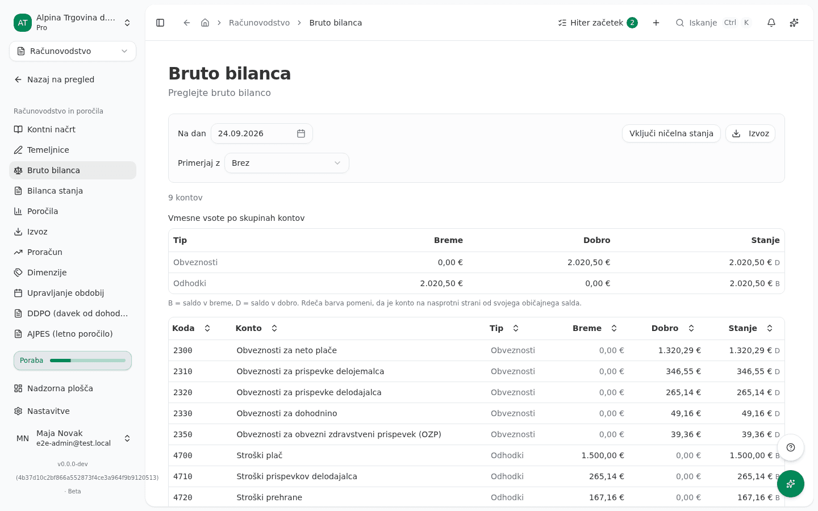The height and width of the screenshot is (511, 818).
Task: Go to home via house icon
Action: tap(205, 23)
